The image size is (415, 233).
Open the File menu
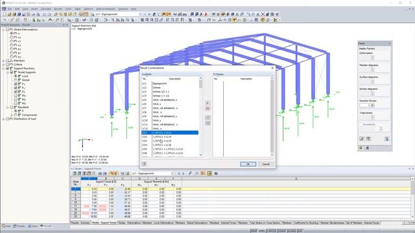click(x=10, y=9)
